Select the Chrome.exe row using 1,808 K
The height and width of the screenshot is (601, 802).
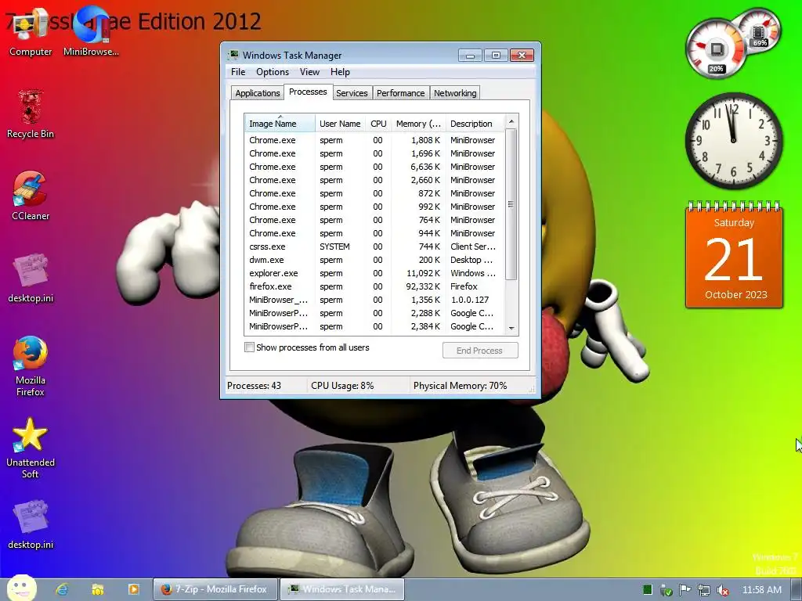click(374, 140)
